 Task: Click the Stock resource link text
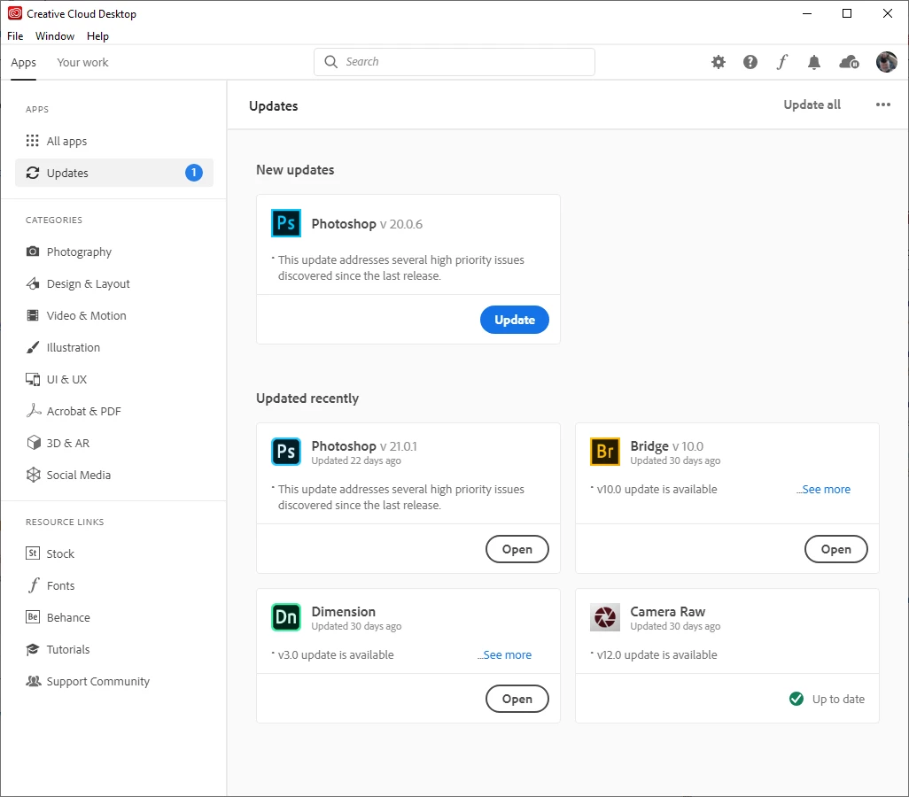pyautogui.click(x=60, y=553)
